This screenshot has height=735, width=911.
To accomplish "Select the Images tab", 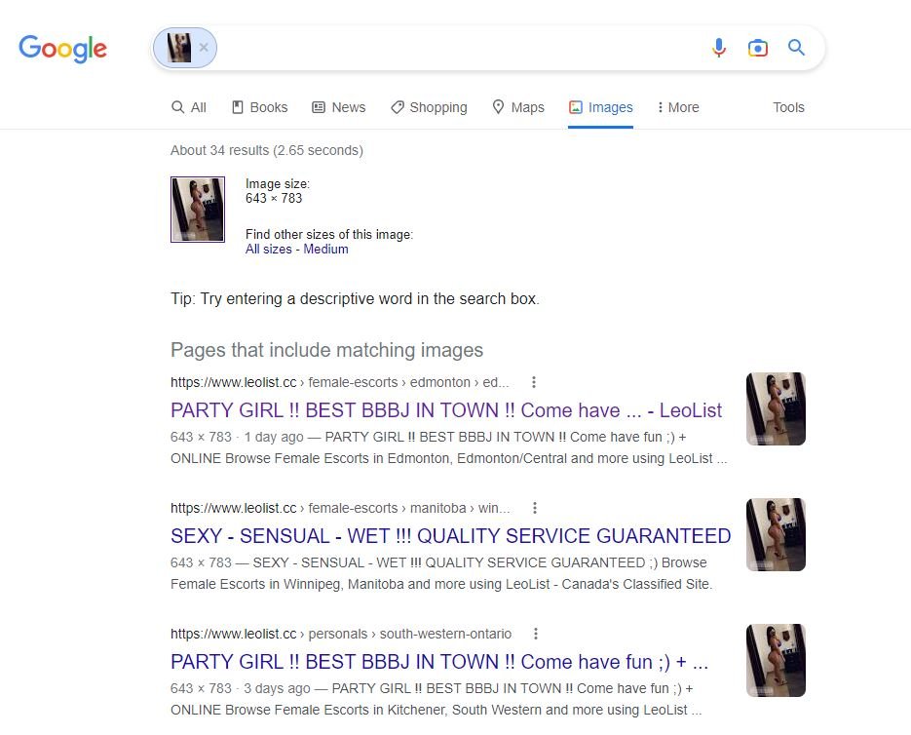I will 601,107.
